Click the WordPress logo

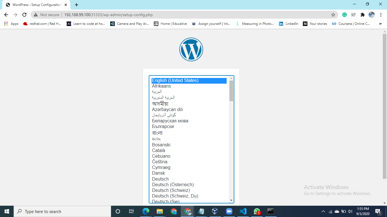coord(191,49)
